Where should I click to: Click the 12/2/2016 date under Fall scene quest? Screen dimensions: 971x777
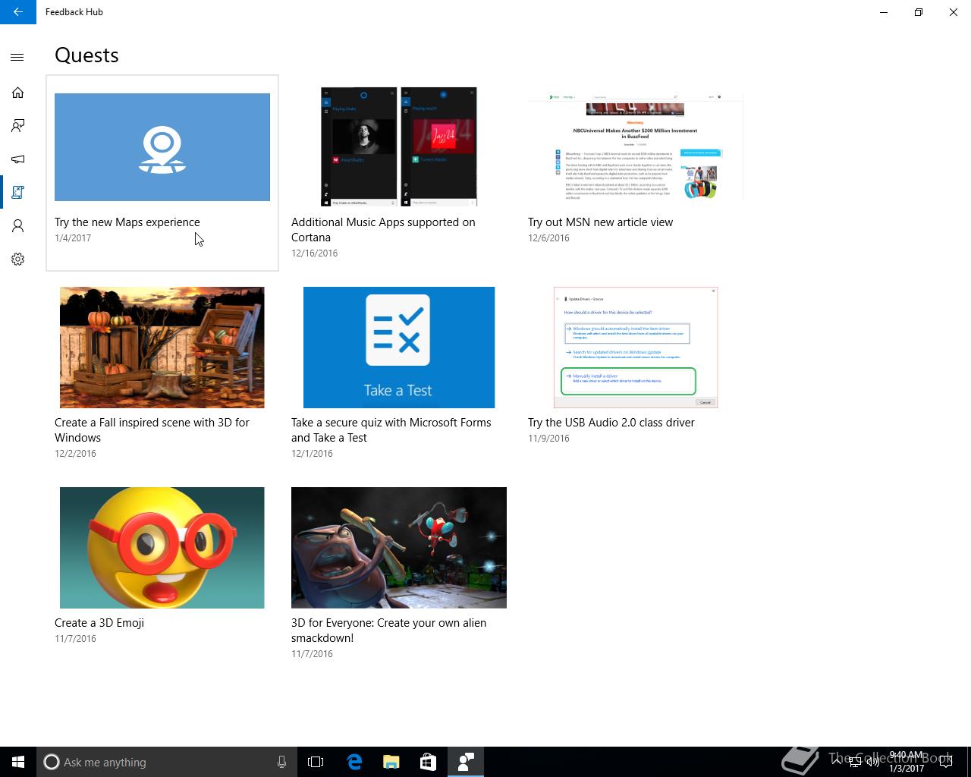[75, 454]
